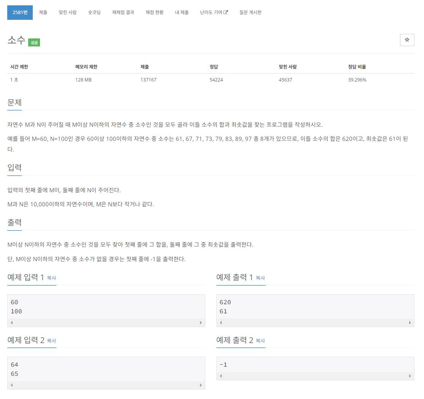Select the 2581번 tab
424x399 pixels.
click(20, 13)
